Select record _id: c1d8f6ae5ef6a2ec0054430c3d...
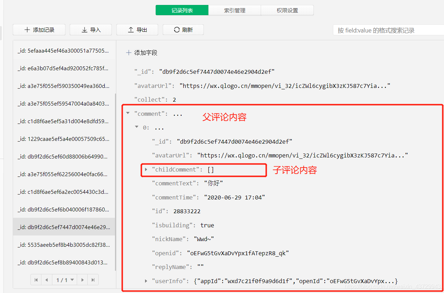 [63, 192]
